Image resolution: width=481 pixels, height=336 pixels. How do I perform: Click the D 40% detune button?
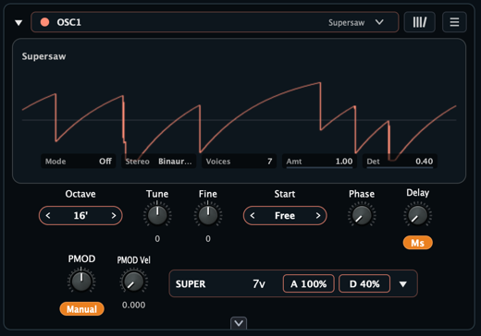[364, 283]
